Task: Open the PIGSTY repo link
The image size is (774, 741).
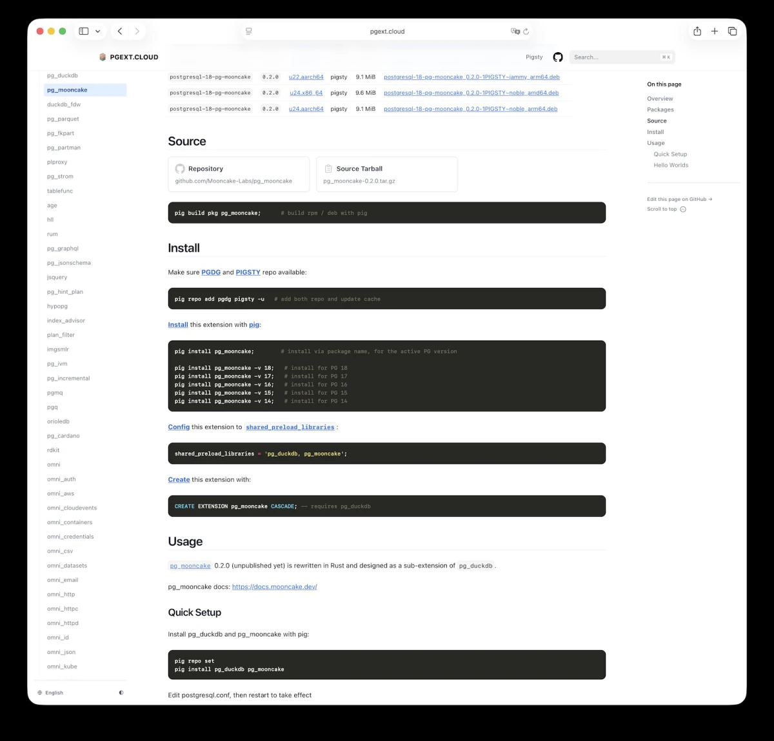Action: [x=248, y=273]
